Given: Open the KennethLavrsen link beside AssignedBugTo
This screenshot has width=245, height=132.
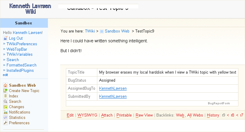Looking at the screenshot, I should 113,88.
